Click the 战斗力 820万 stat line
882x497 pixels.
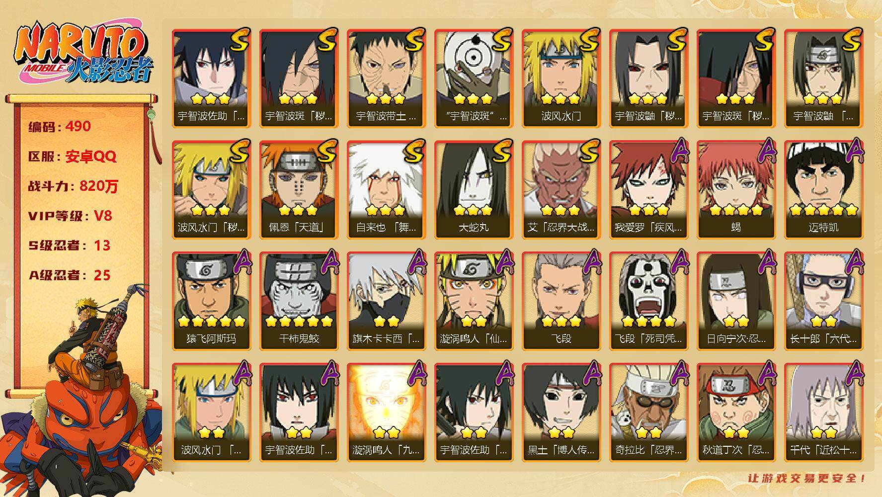pyautogui.click(x=74, y=186)
